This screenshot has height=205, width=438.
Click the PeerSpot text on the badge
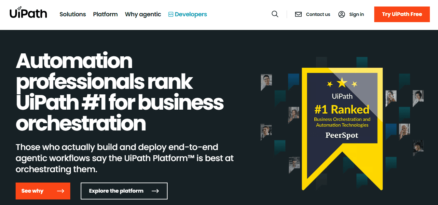[342, 135]
